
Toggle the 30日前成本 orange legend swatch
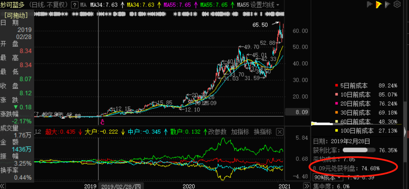point(337,113)
